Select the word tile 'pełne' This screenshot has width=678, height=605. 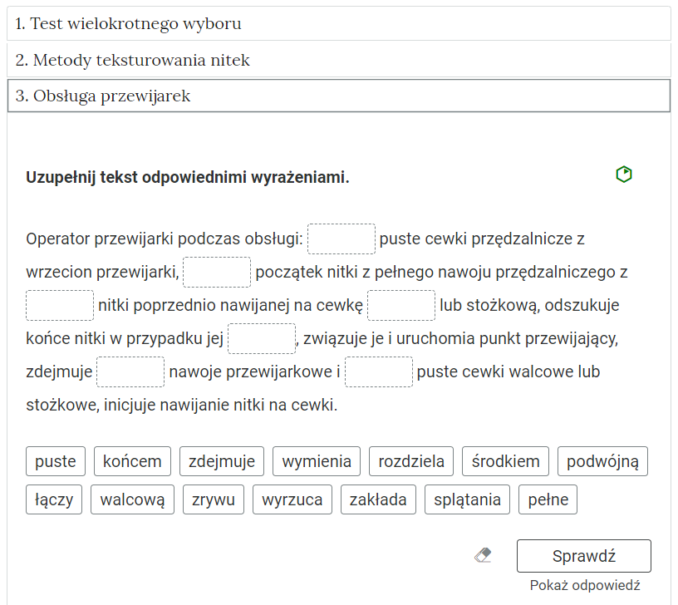[548, 499]
